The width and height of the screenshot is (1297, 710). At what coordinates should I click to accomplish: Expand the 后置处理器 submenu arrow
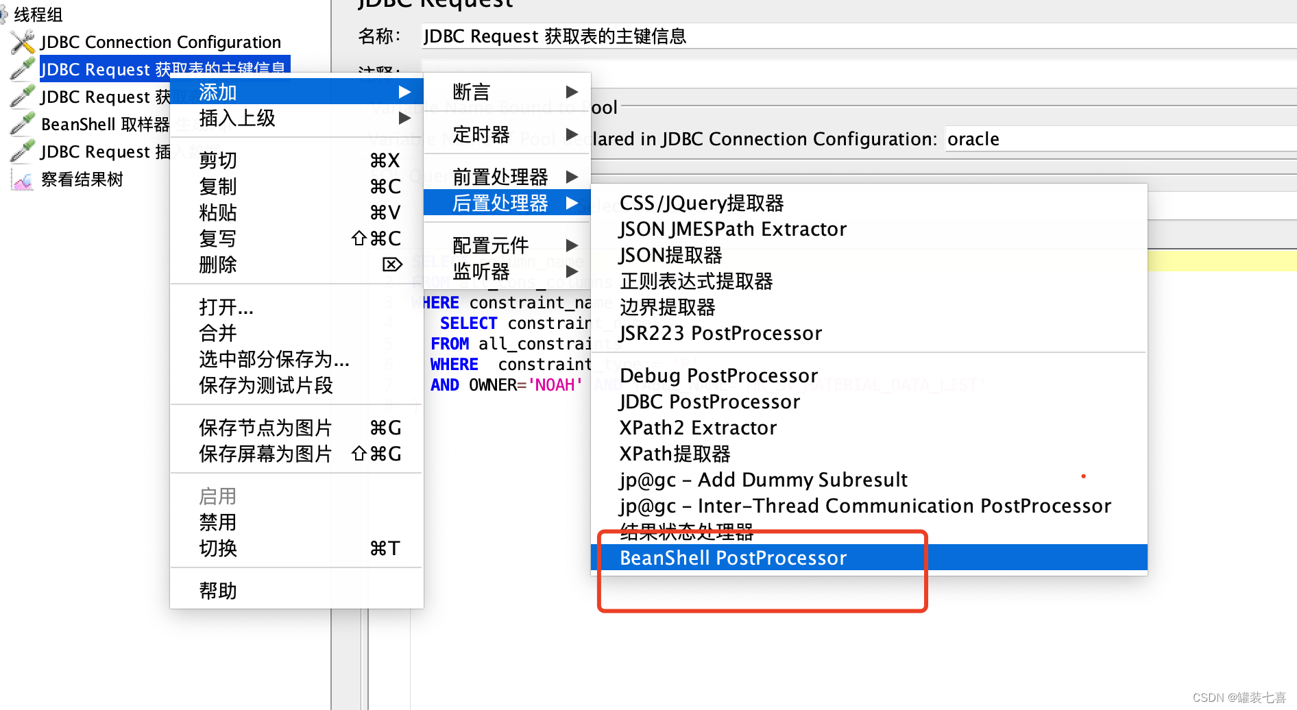[572, 203]
